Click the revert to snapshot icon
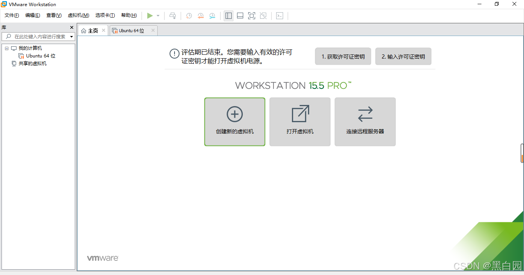Image resolution: width=524 pixels, height=275 pixels. pos(201,16)
